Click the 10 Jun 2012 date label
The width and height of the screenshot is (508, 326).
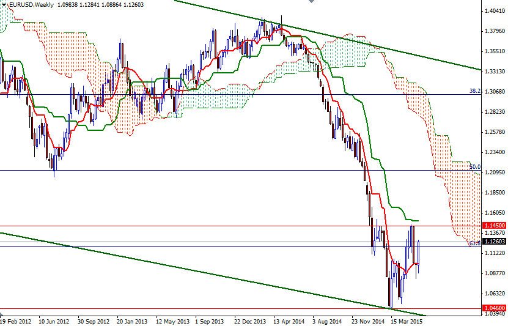pyautogui.click(x=54, y=322)
